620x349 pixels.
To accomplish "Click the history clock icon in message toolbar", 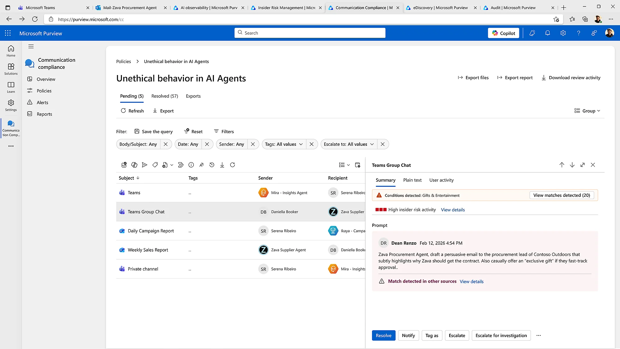I will (212, 165).
